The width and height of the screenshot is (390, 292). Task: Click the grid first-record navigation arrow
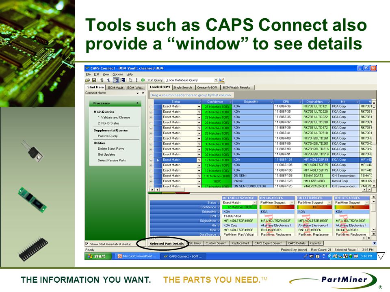[152, 189]
